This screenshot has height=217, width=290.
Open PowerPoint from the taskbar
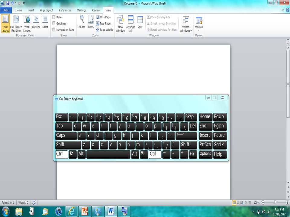pyautogui.click(x=85, y=211)
